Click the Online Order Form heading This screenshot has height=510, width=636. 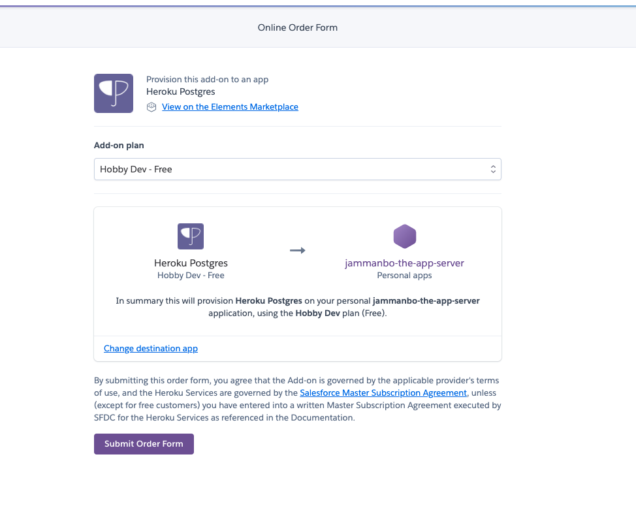coord(298,27)
